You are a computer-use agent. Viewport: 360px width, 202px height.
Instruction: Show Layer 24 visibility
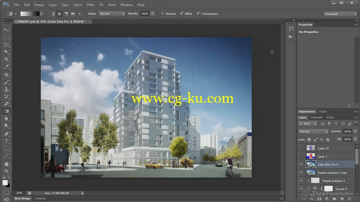tap(301, 148)
